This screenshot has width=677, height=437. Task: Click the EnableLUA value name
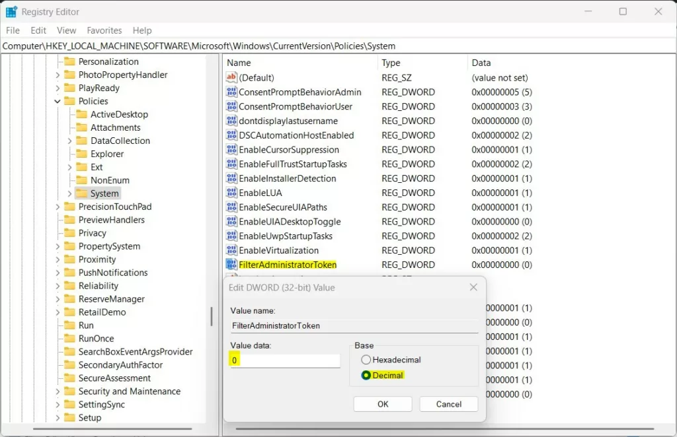coord(260,193)
